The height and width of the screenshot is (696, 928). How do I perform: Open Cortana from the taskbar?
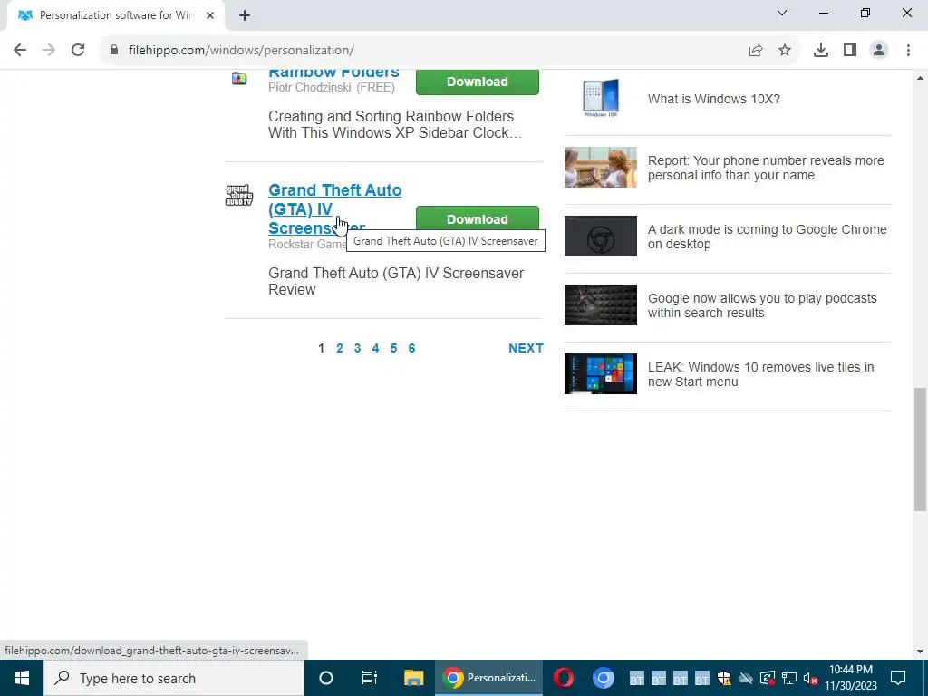[325, 678]
